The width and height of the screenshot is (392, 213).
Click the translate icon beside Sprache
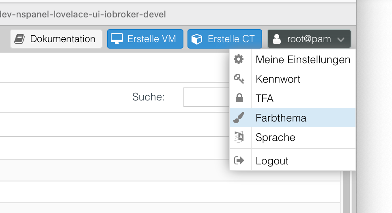coord(239,137)
